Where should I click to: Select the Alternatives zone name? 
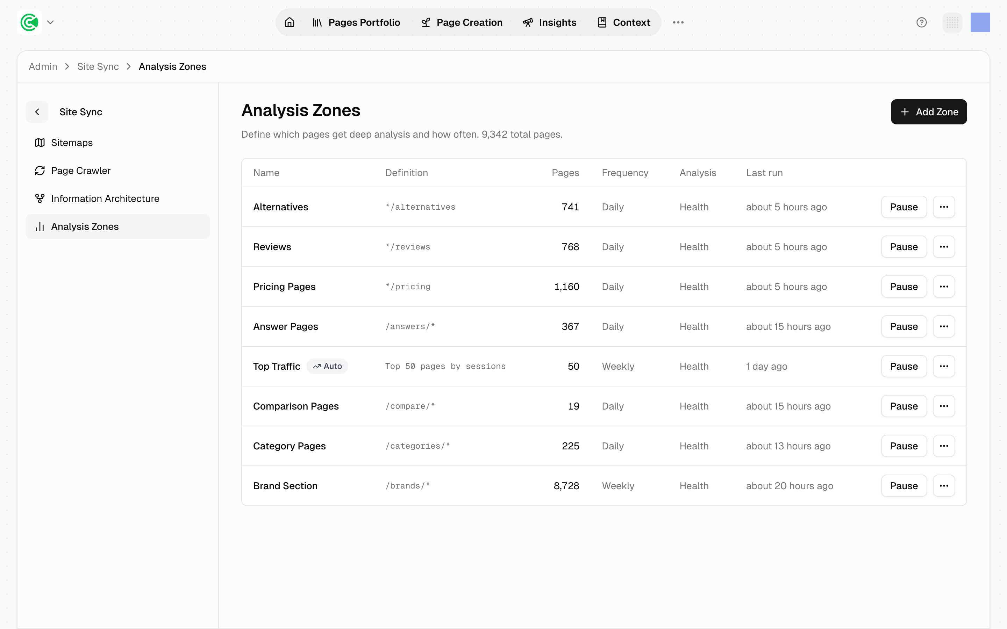click(x=280, y=207)
